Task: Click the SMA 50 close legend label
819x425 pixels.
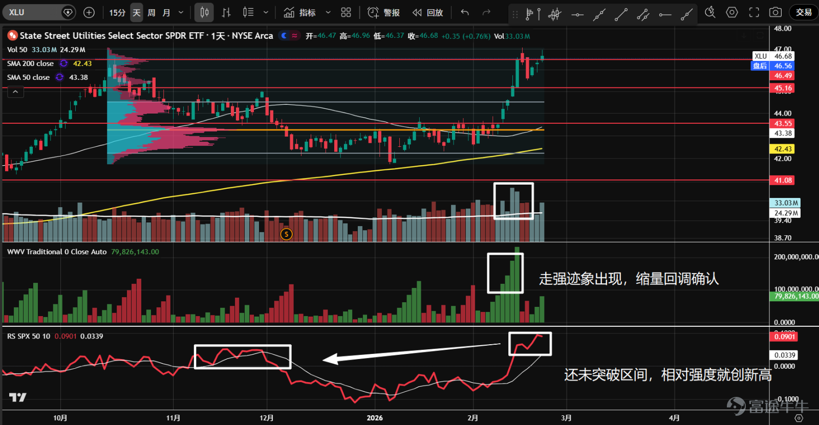Action: point(28,77)
